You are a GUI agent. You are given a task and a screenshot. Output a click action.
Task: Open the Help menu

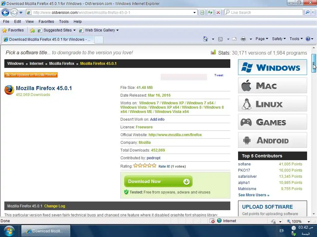[77, 22]
